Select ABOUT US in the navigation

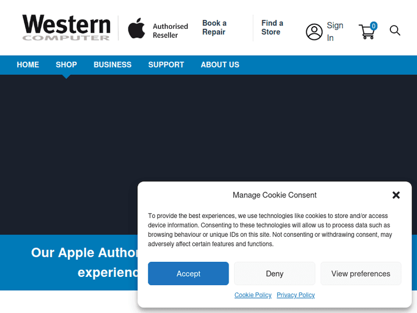click(x=220, y=65)
